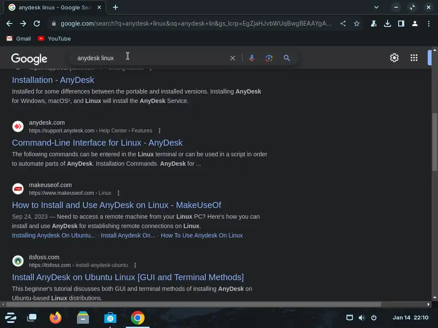Go back to the previous page

tap(9, 24)
